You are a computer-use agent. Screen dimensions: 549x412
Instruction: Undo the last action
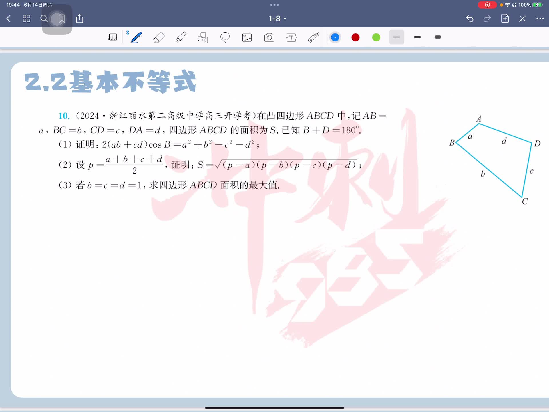coord(470,19)
